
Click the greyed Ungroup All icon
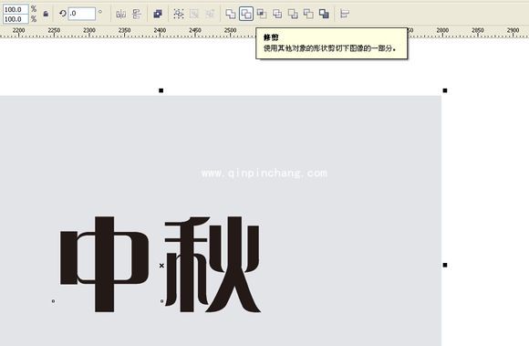coord(210,14)
